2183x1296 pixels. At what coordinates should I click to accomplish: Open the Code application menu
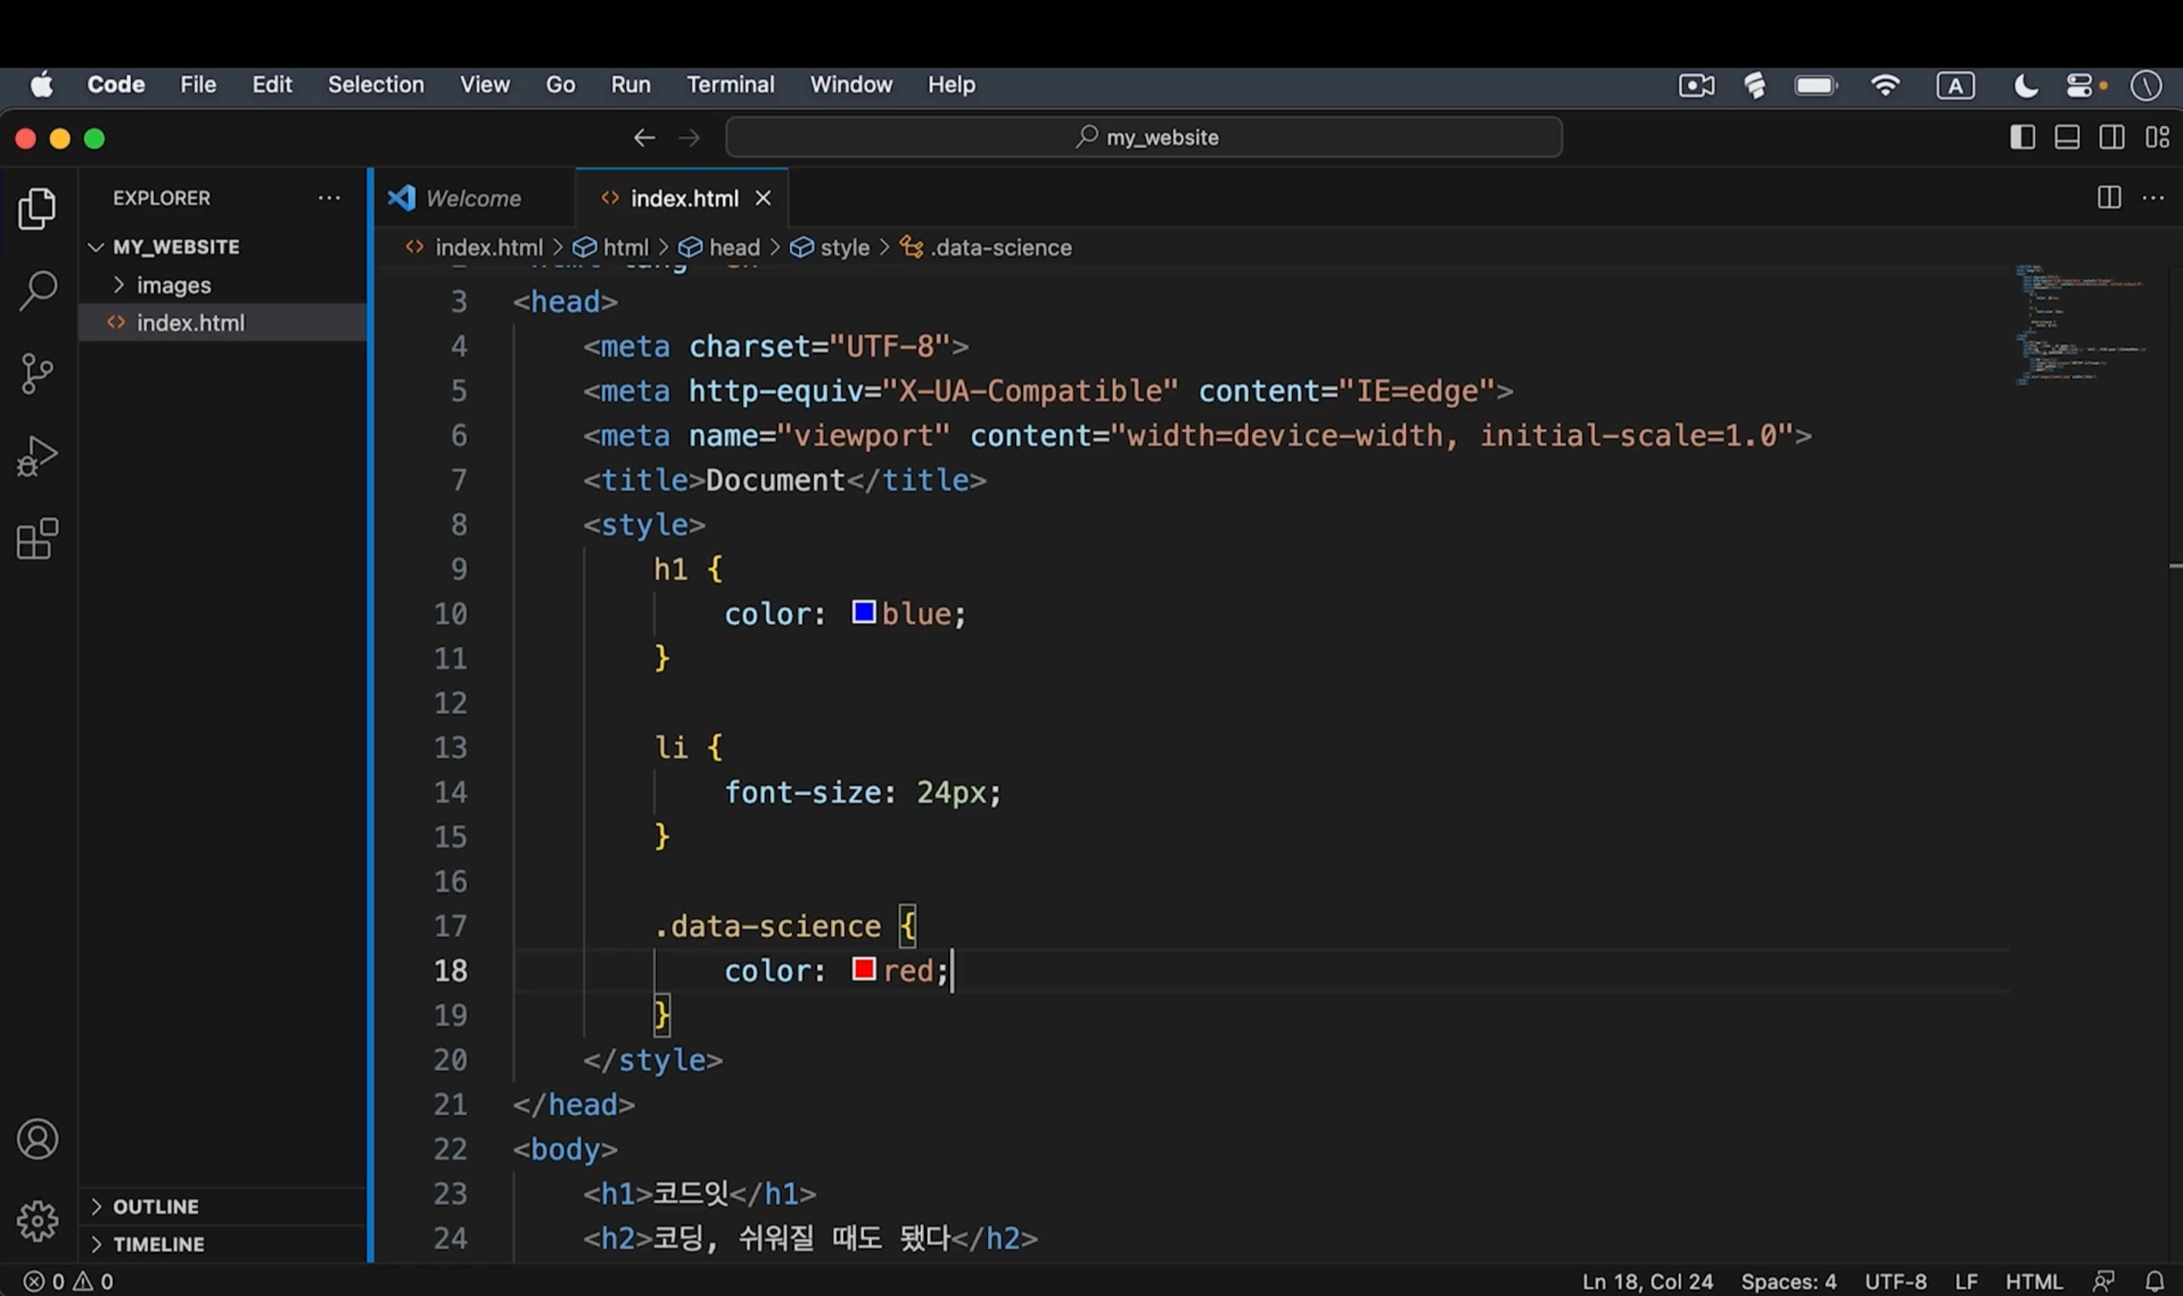pos(116,85)
